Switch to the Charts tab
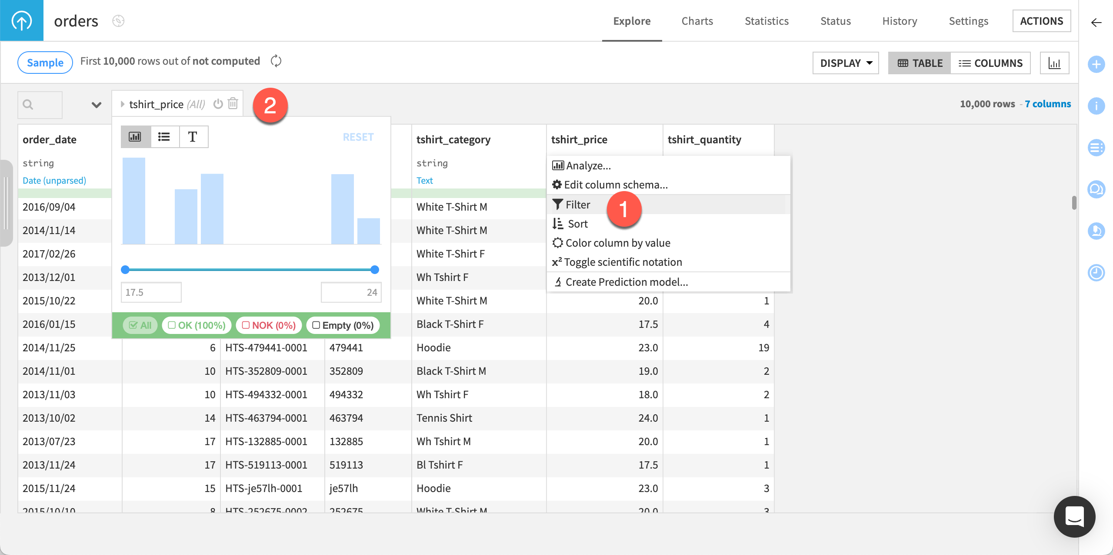The image size is (1113, 555). pyautogui.click(x=697, y=20)
